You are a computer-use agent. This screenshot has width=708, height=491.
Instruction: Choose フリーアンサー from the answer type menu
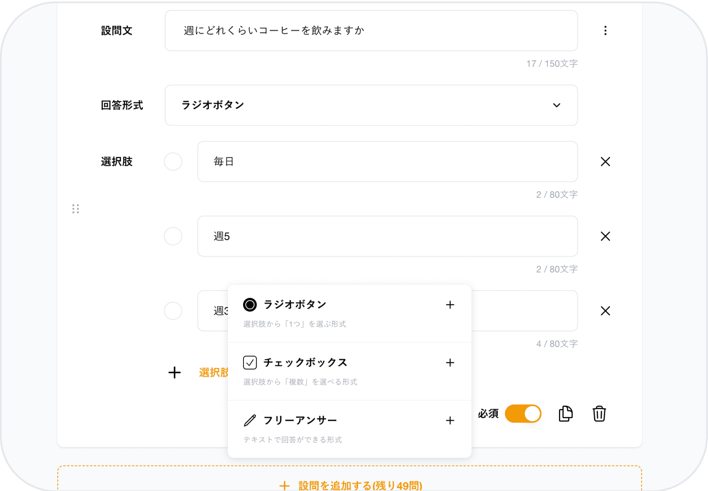300,420
